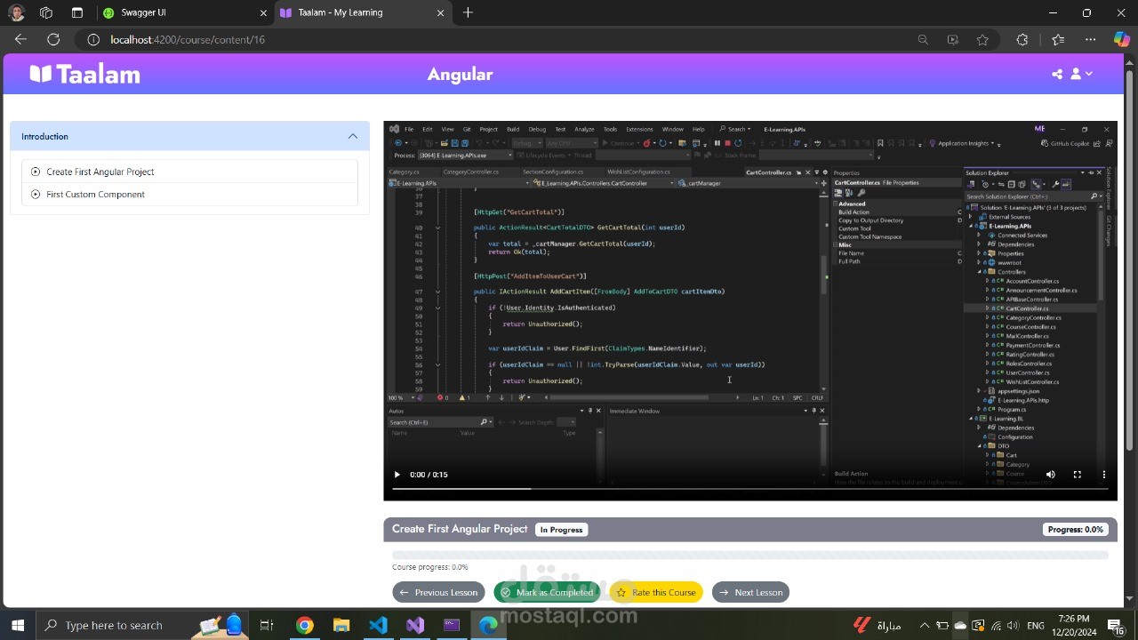The height and width of the screenshot is (640, 1138).
Task: Click the zoom magnifier icon in address bar
Action: [x=923, y=40]
